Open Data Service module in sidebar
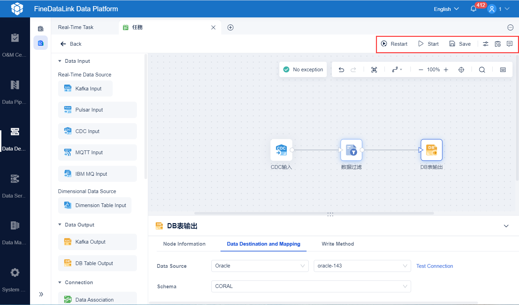This screenshot has height=305, width=519. pos(15,186)
